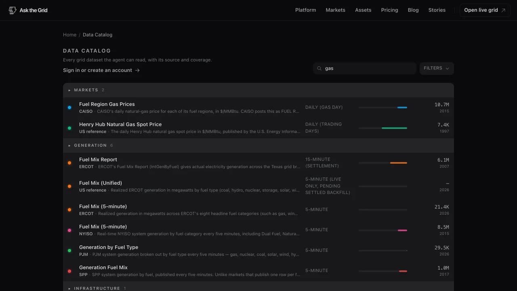Image resolution: width=517 pixels, height=291 pixels.
Task: Click the "21.4K" row count
Action: click(x=442, y=207)
